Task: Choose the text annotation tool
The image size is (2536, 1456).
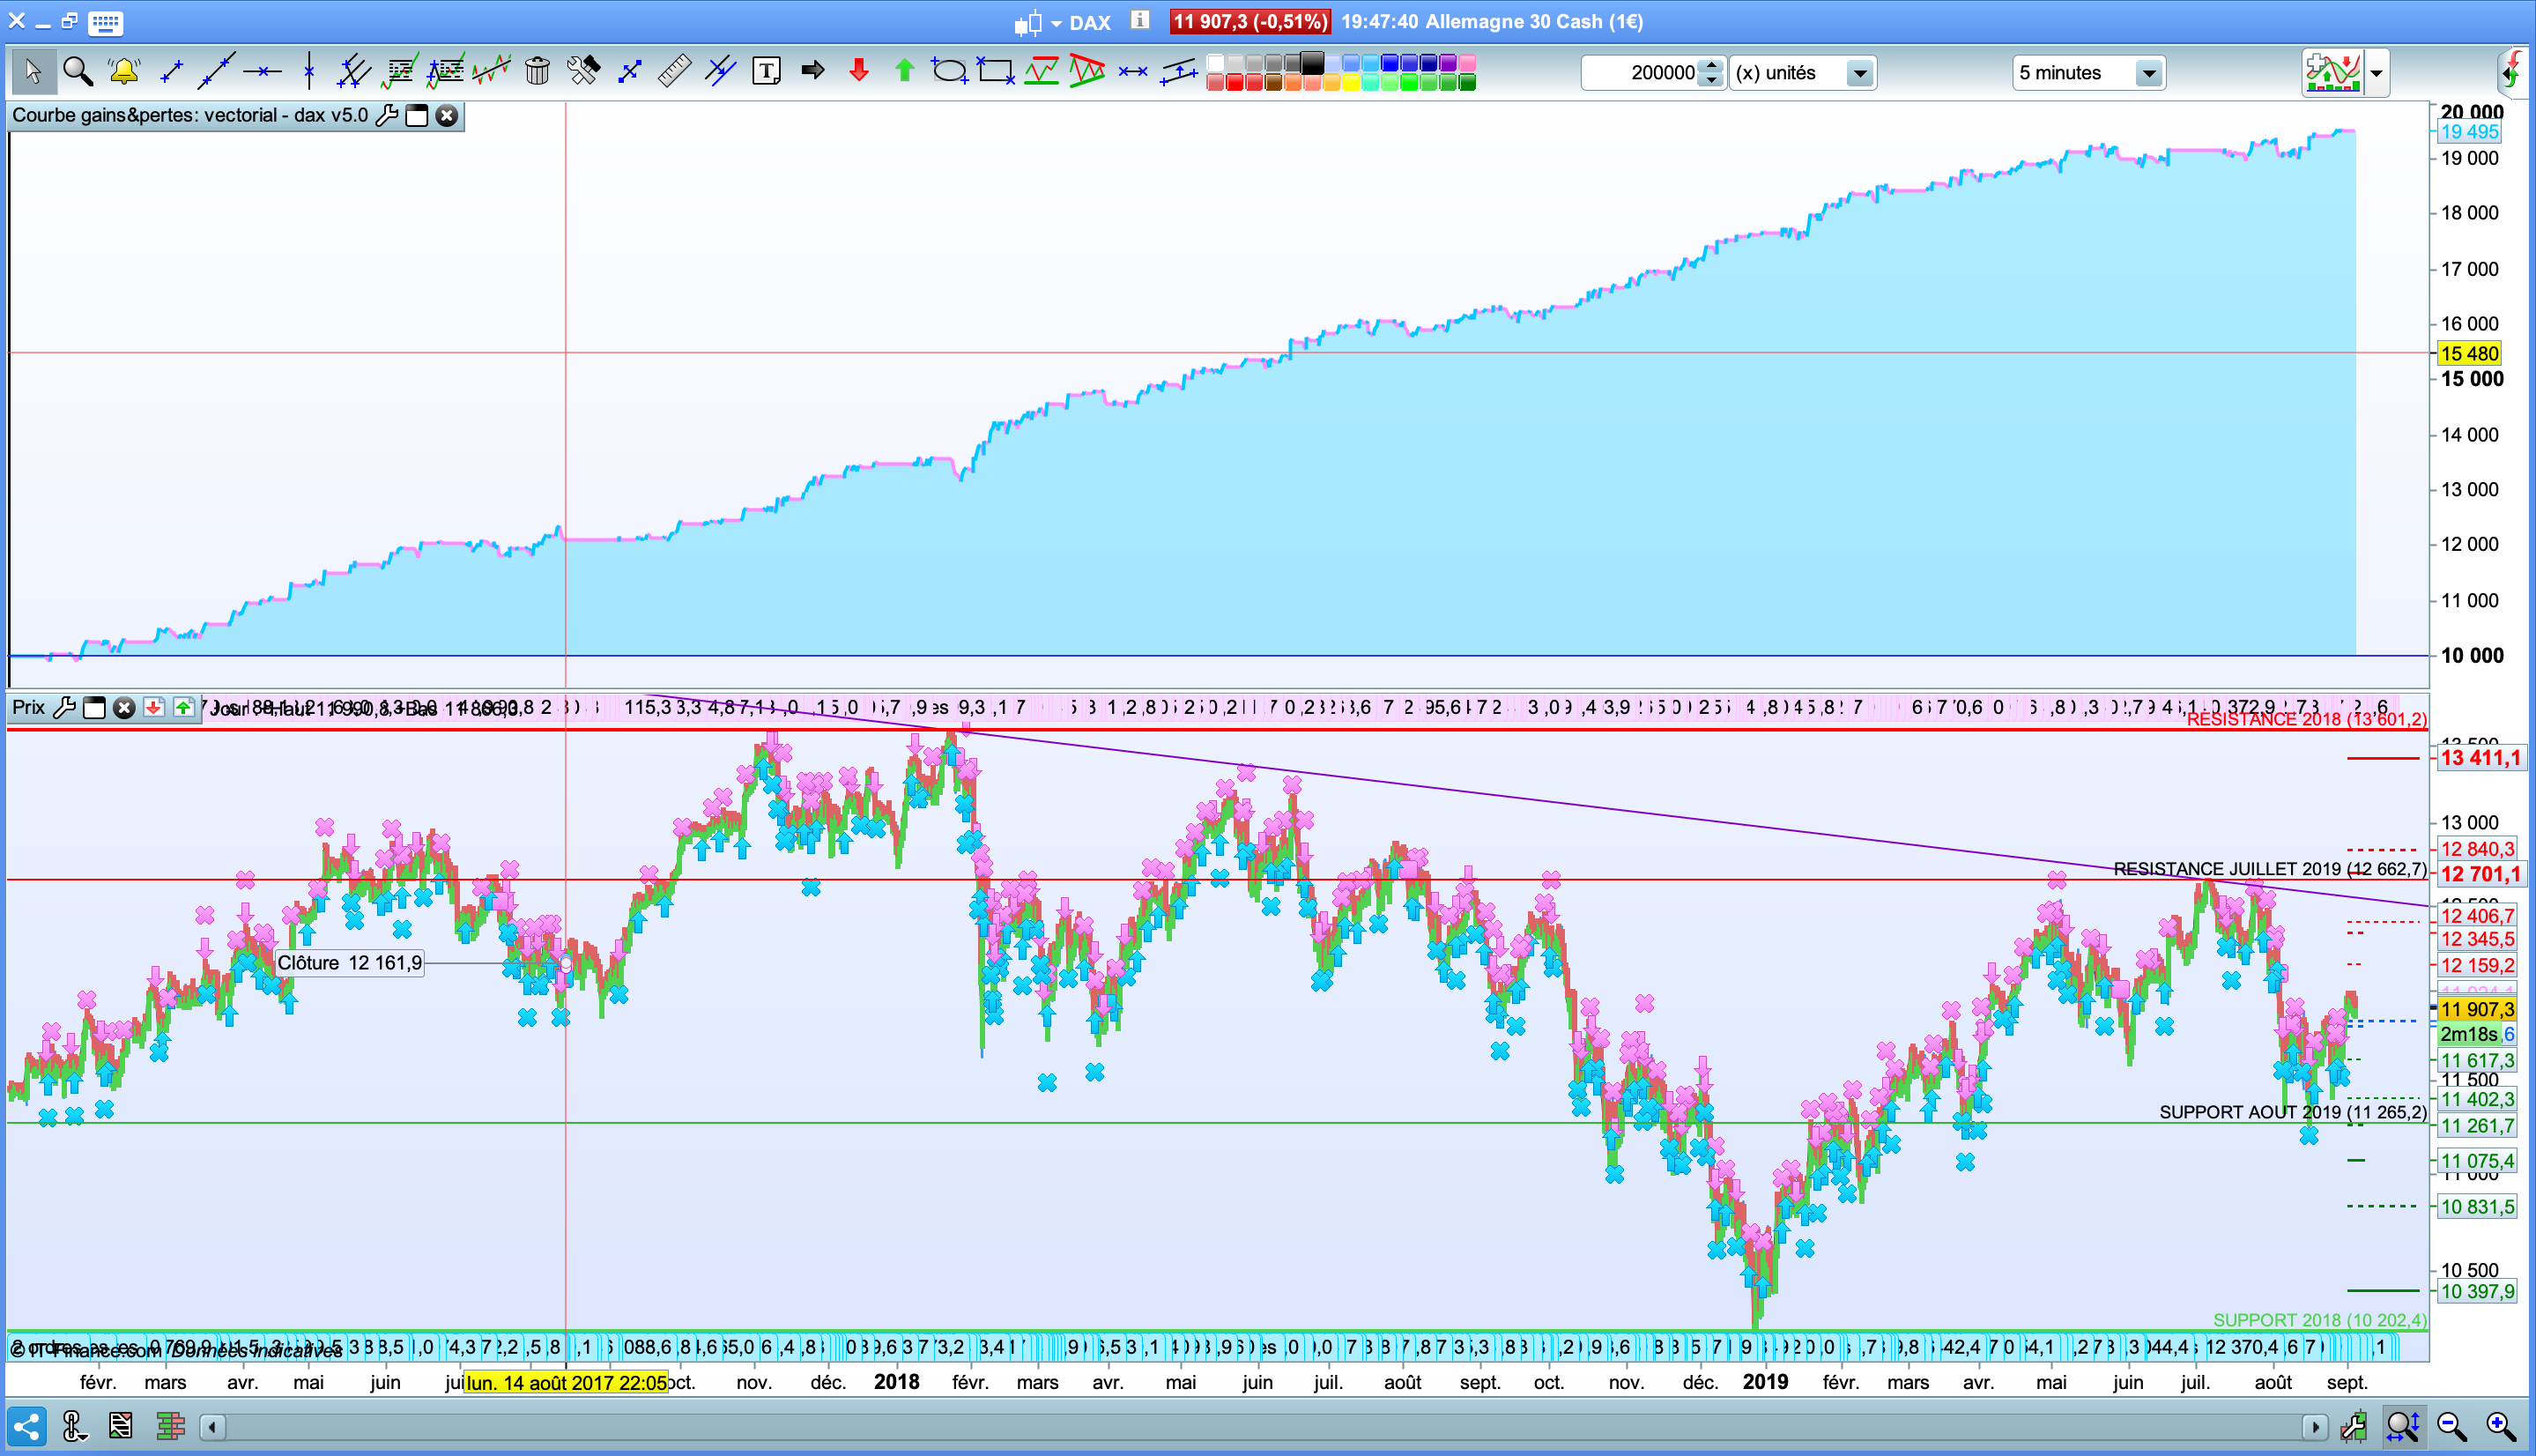Action: coord(766,71)
